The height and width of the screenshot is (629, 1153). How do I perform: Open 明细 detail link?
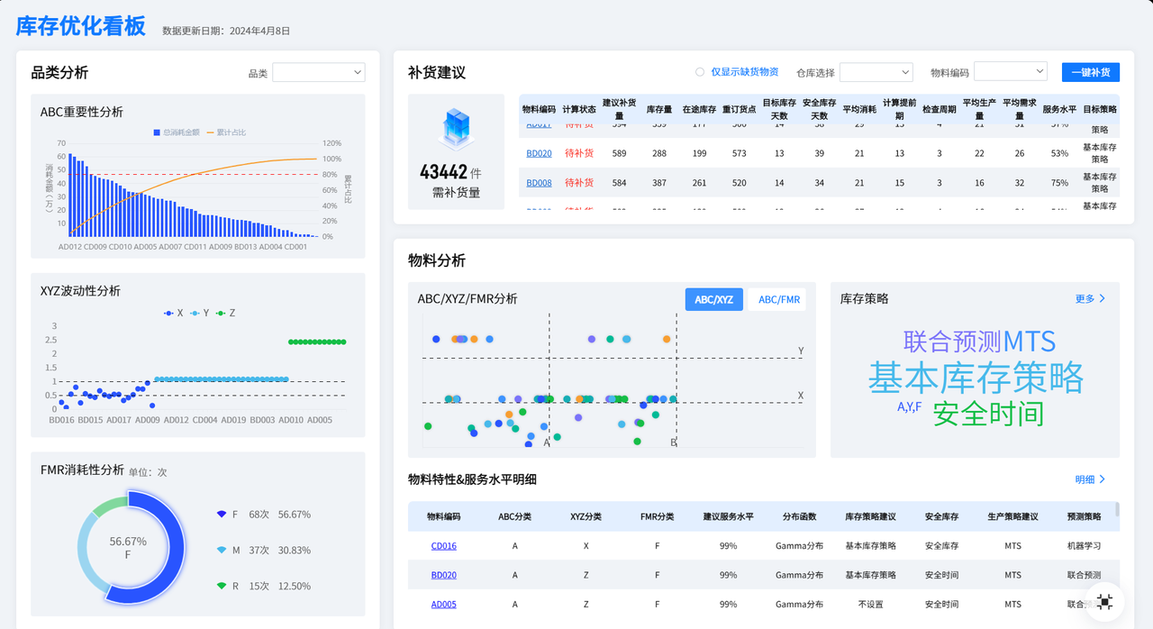pyautogui.click(x=1090, y=479)
